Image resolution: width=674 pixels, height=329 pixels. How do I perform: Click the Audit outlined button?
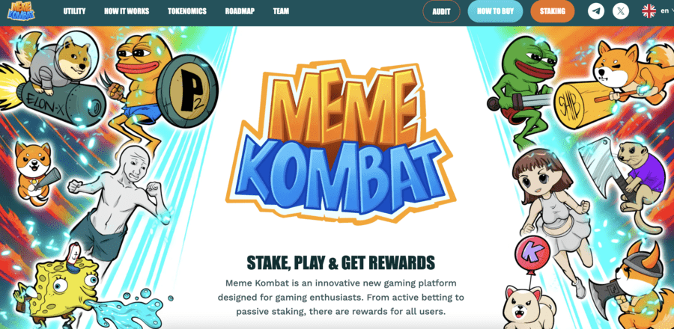click(x=441, y=11)
